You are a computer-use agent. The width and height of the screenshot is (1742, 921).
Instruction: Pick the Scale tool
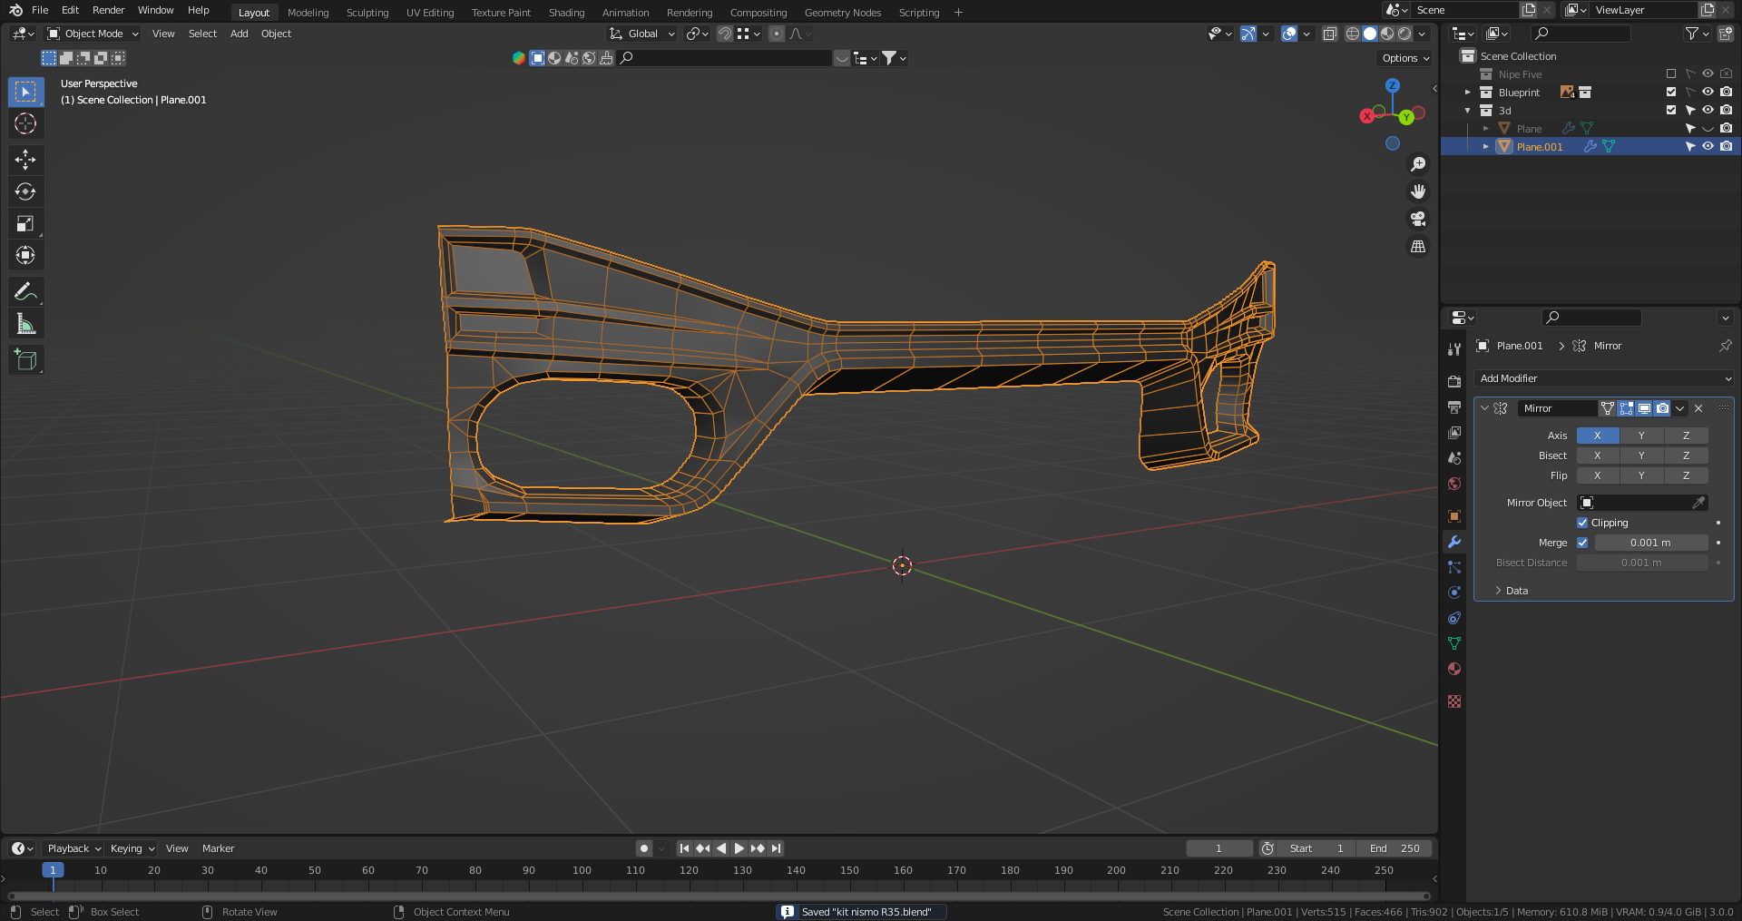pyautogui.click(x=25, y=223)
